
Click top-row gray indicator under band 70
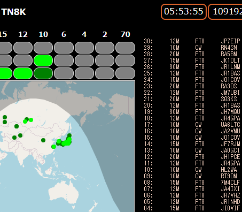coord(125,48)
